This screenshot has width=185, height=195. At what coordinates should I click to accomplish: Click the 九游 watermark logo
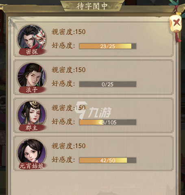coord(93,112)
